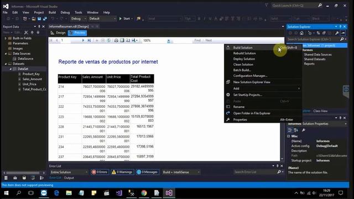
Task: Switch to the Class View tab
Action: 320,111
